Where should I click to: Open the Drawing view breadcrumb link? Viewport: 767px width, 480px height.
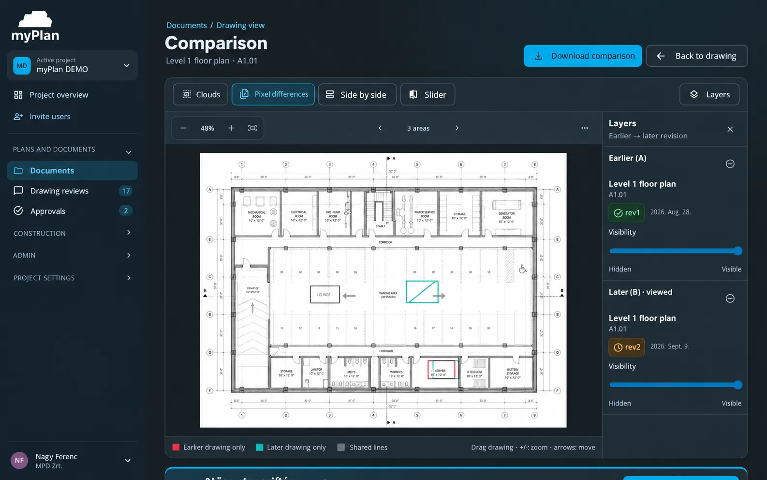(x=240, y=25)
